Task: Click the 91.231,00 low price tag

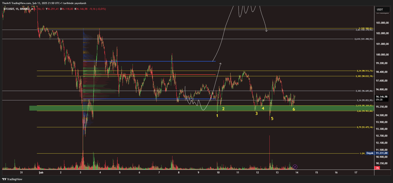Action: [382, 153]
